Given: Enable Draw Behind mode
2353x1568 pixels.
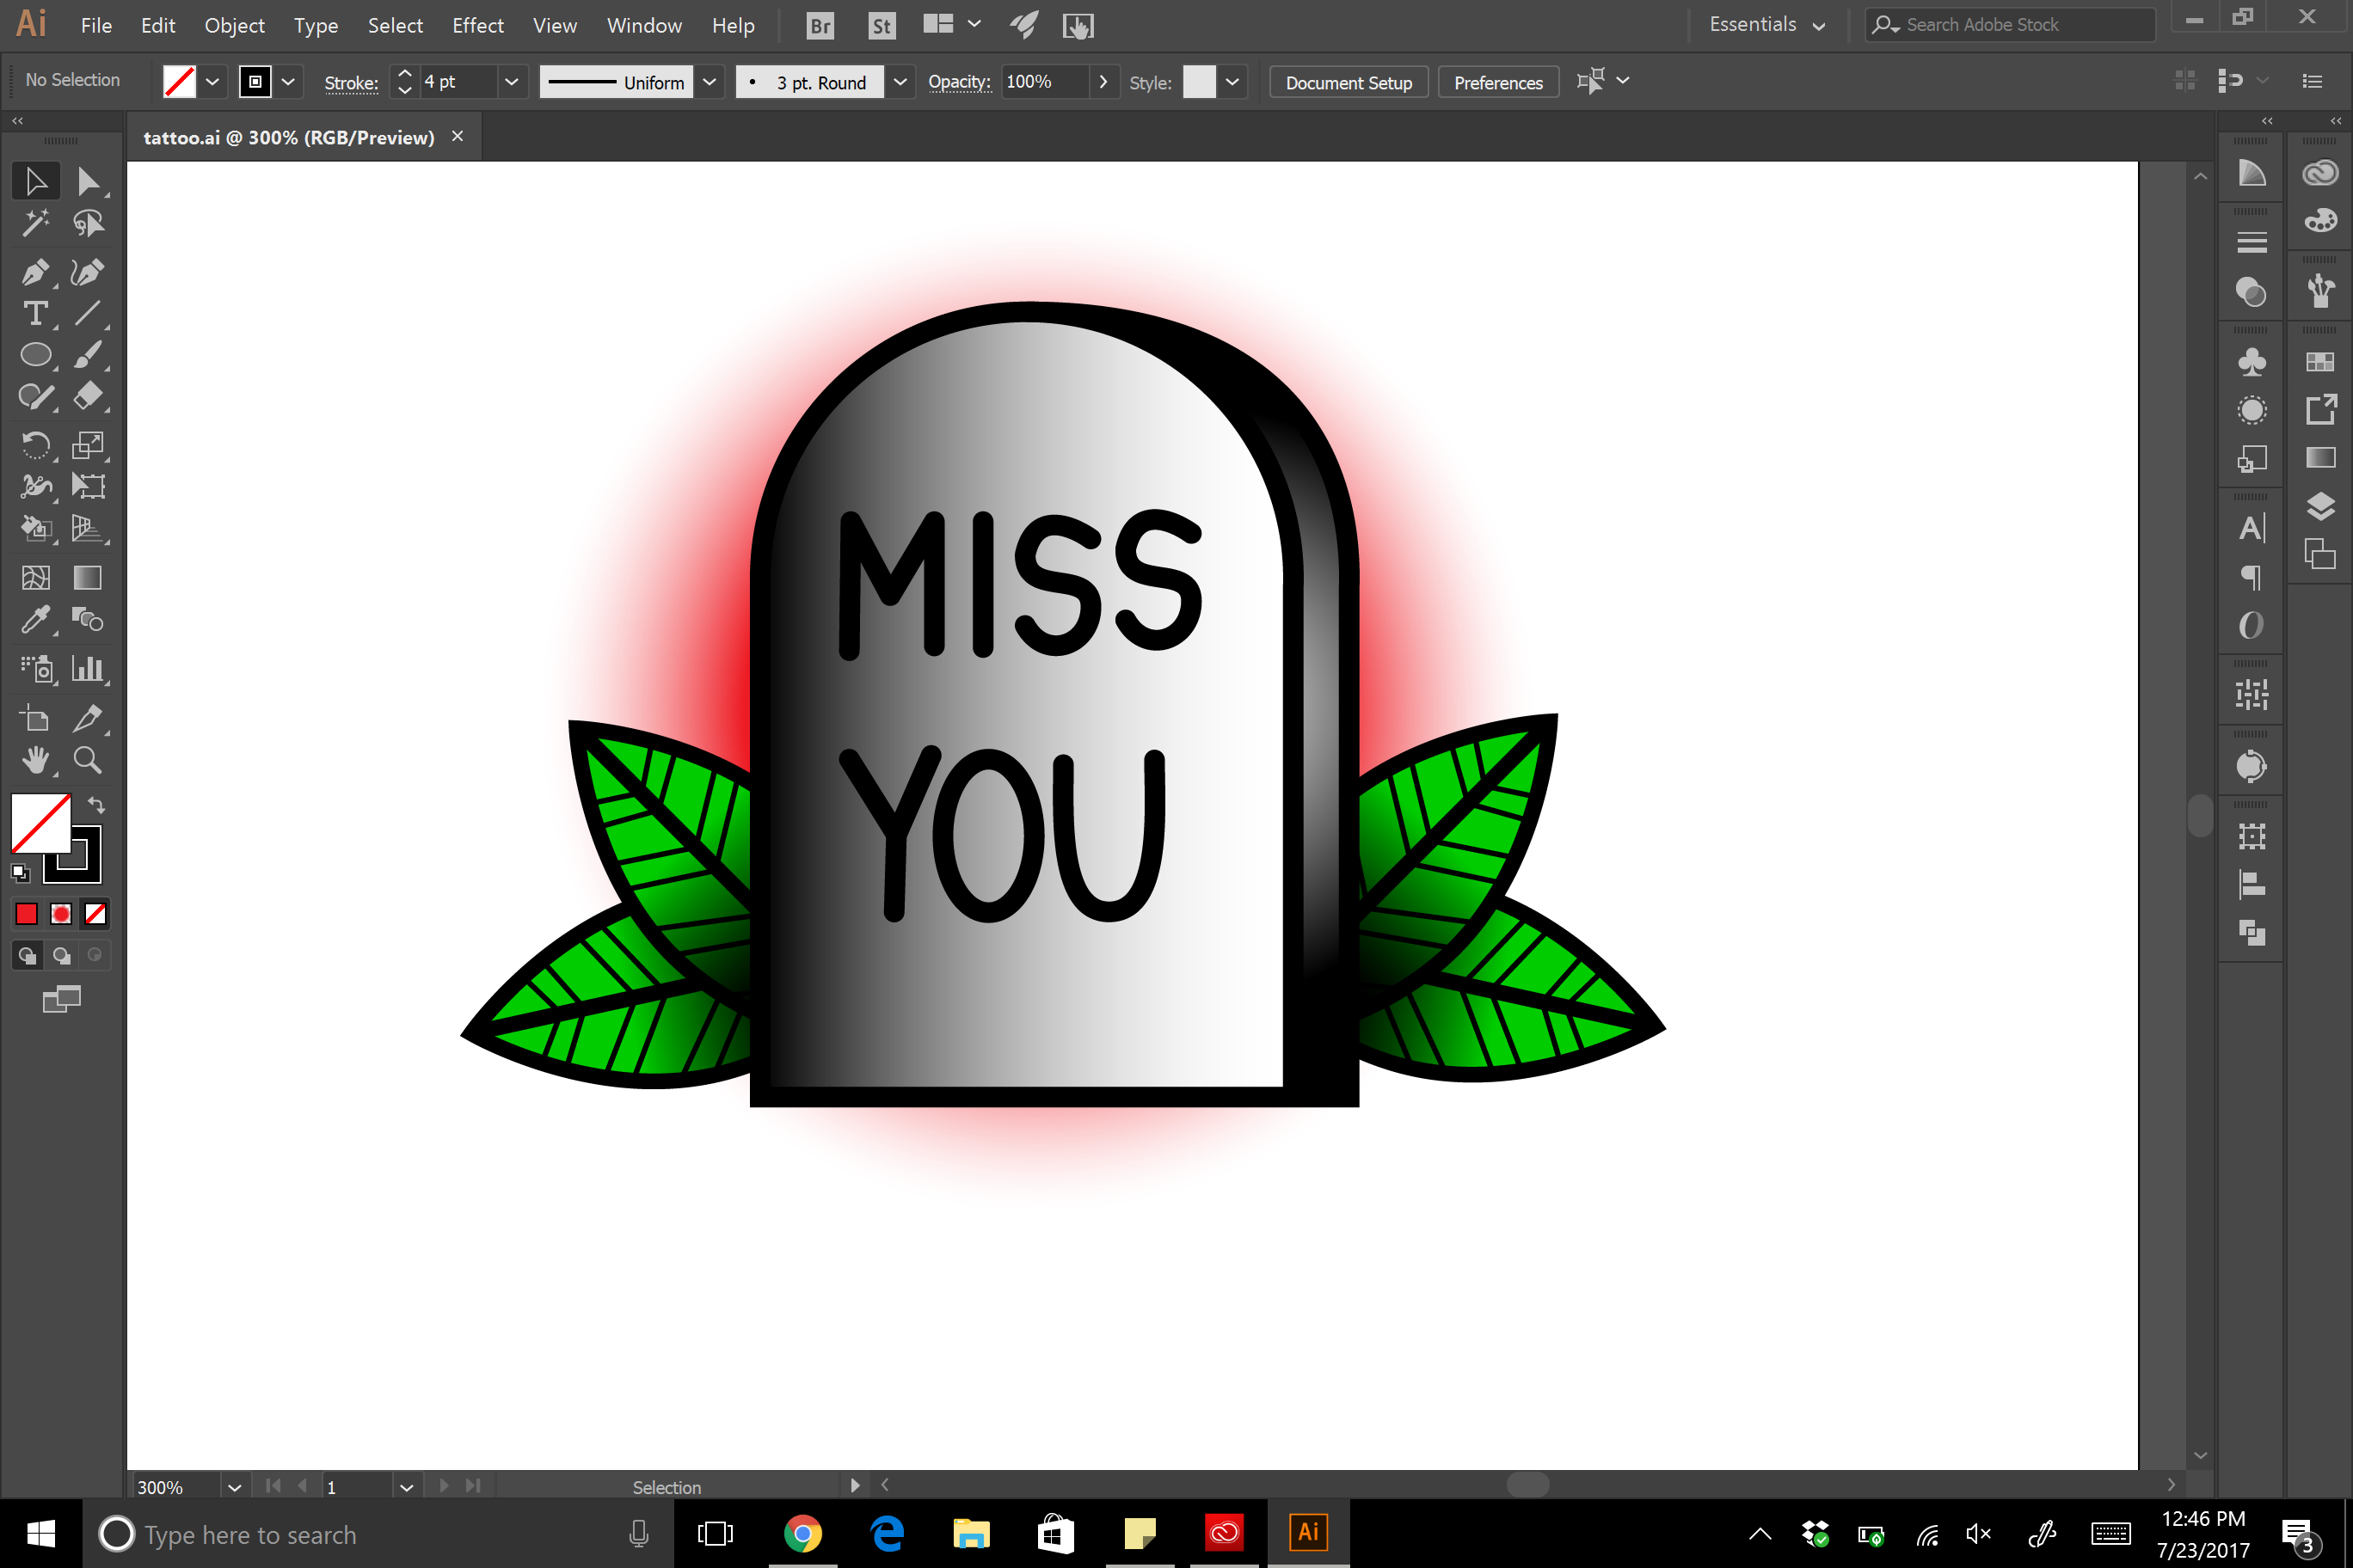Looking at the screenshot, I should click(x=61, y=956).
